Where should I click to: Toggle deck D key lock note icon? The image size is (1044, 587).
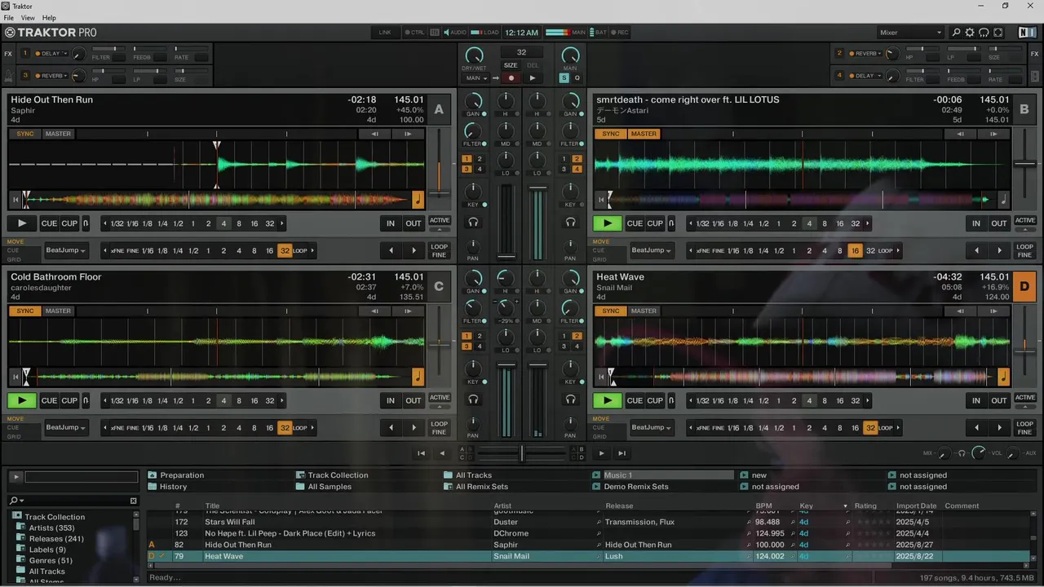1003,377
